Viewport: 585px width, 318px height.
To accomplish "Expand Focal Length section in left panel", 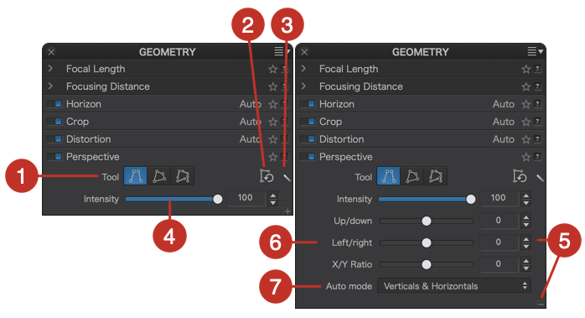I will click(50, 69).
